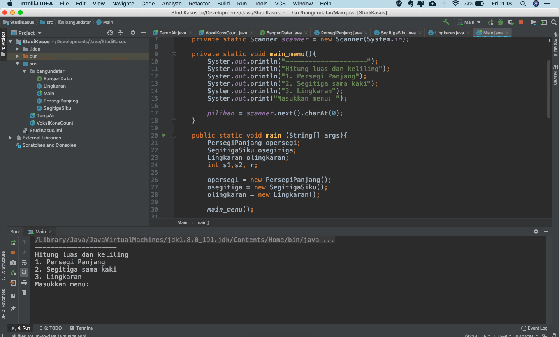Image resolution: width=559 pixels, height=337 pixels.
Task: Click the editor vertical scrollbar
Action: point(549,90)
